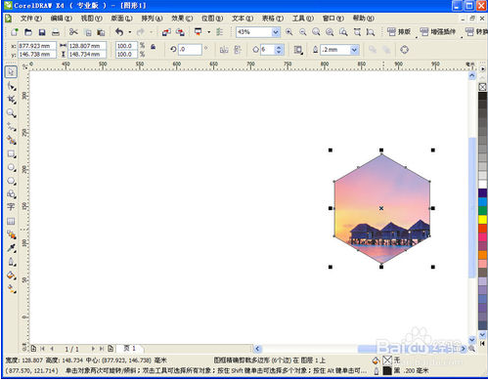Toggle the lock ratio padlock
The image size is (488, 381).
coord(153,47)
